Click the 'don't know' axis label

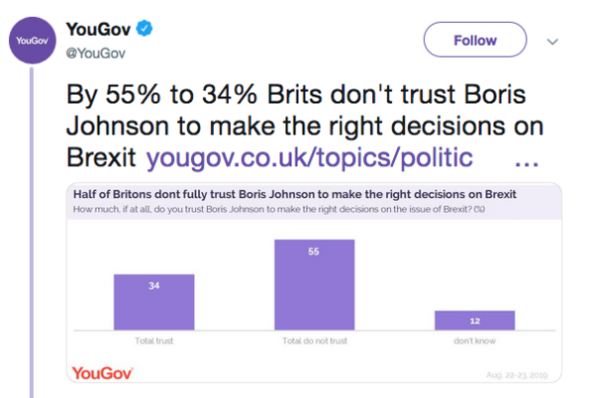(474, 341)
